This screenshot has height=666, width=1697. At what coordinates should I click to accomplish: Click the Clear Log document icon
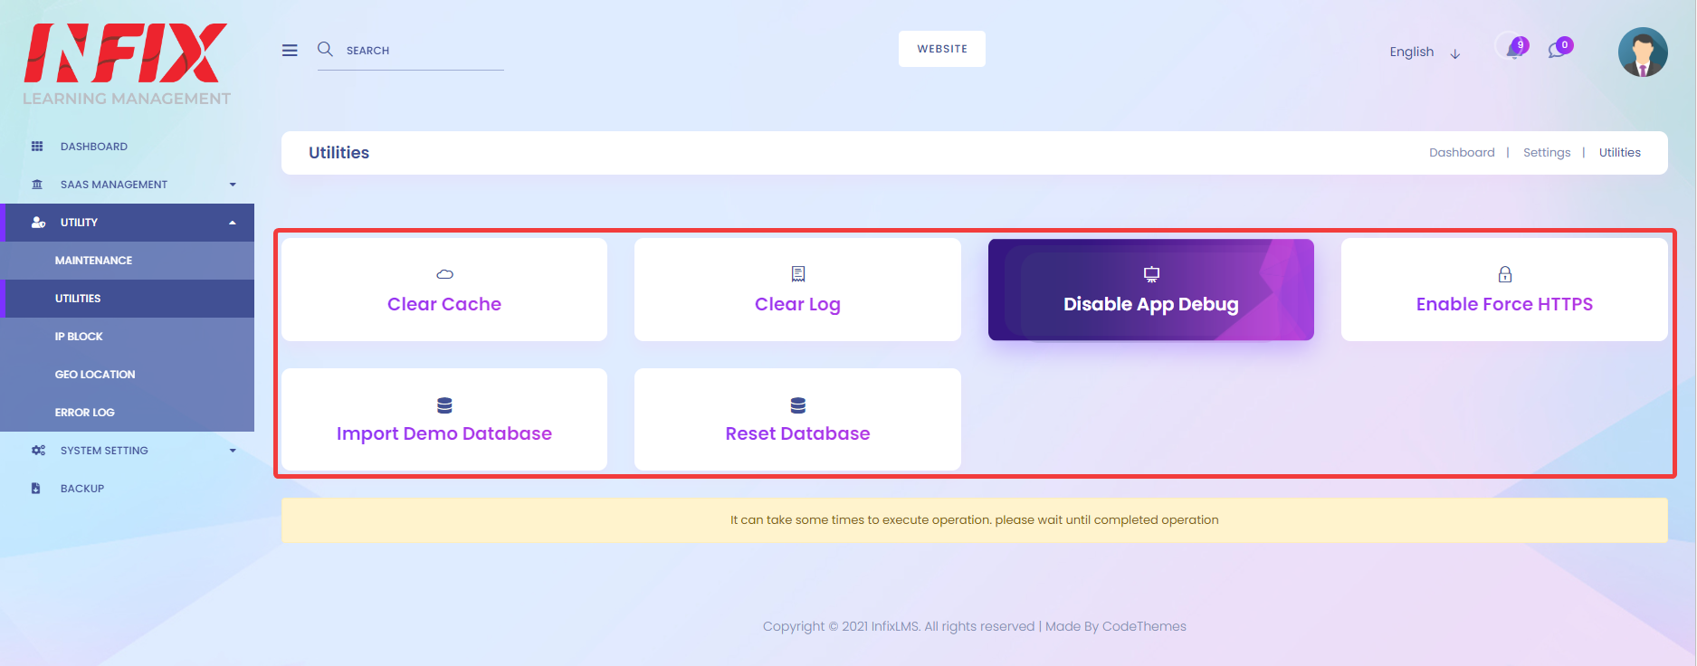coord(797,273)
